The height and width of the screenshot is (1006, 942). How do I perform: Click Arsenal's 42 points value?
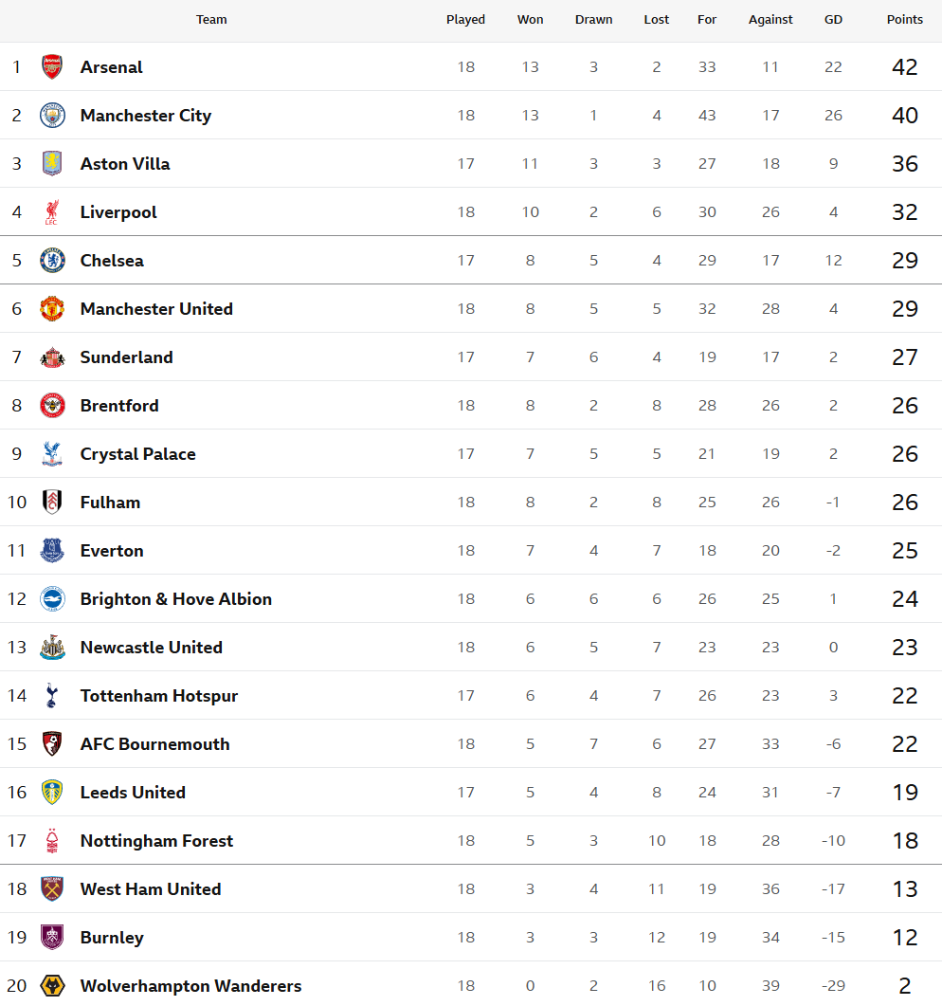pos(905,67)
